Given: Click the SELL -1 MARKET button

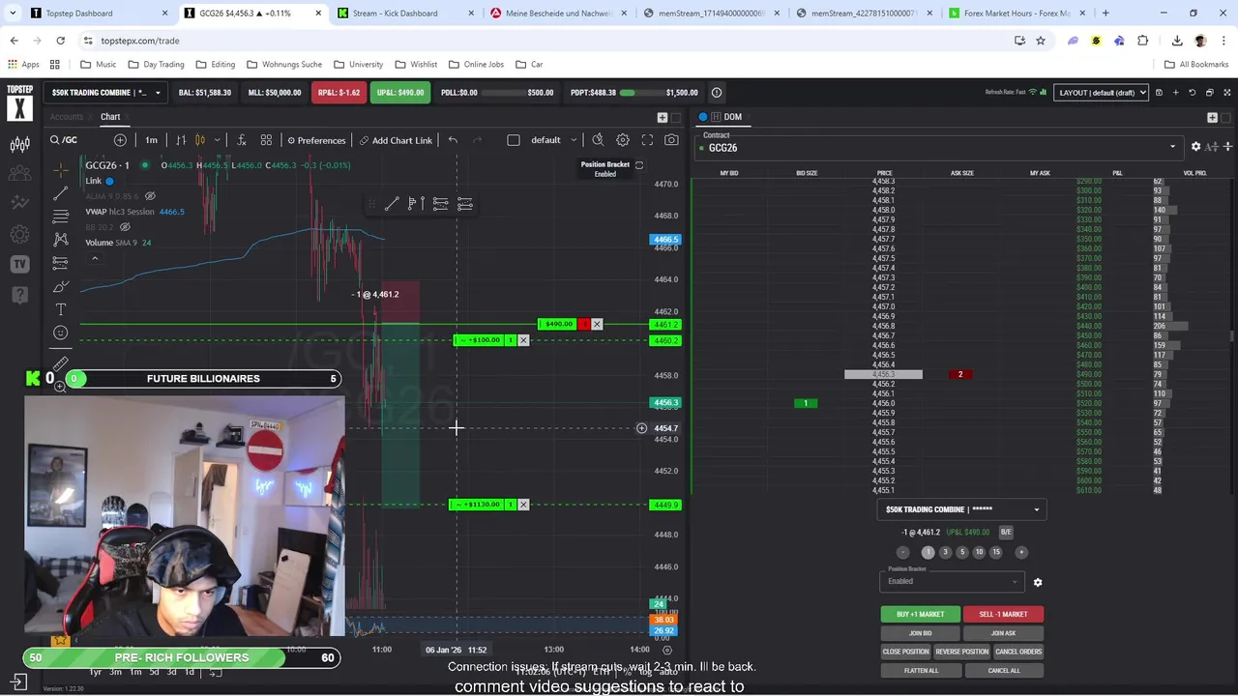Looking at the screenshot, I should coord(1003,614).
